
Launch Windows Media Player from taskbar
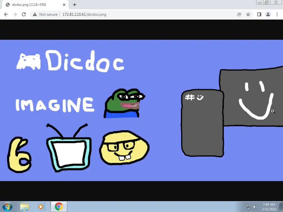(41, 207)
